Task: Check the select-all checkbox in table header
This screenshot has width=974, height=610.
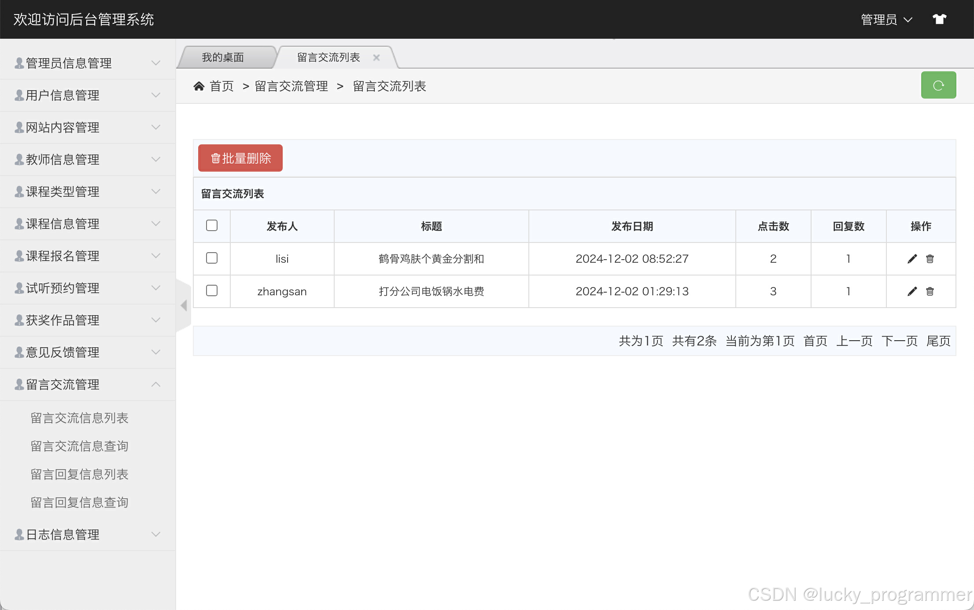Action: (212, 225)
